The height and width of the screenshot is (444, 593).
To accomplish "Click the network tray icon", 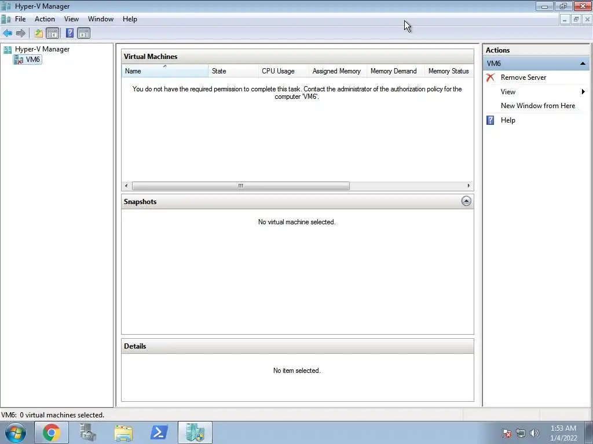I will (x=521, y=433).
